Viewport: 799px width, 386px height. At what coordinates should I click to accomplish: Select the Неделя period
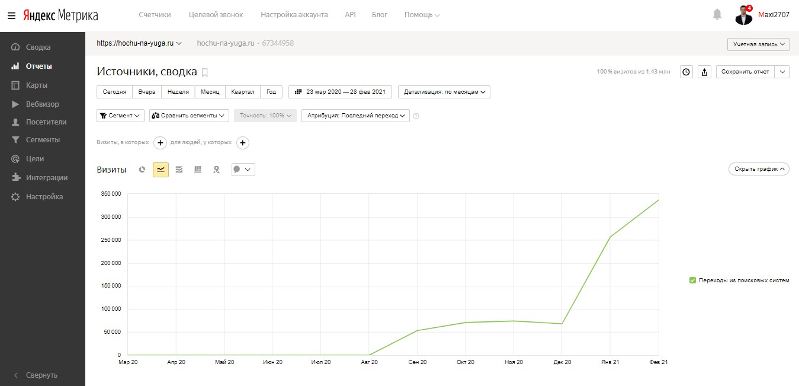coord(178,92)
